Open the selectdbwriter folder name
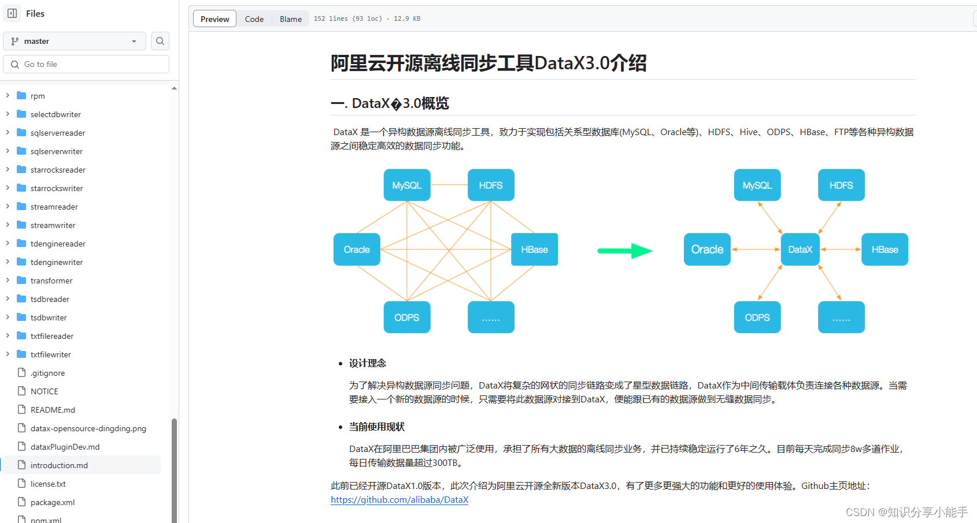Viewport: 977px width, 523px height. point(55,114)
